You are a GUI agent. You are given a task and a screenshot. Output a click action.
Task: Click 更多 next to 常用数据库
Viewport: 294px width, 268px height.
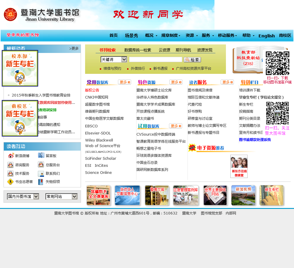coord(124,82)
